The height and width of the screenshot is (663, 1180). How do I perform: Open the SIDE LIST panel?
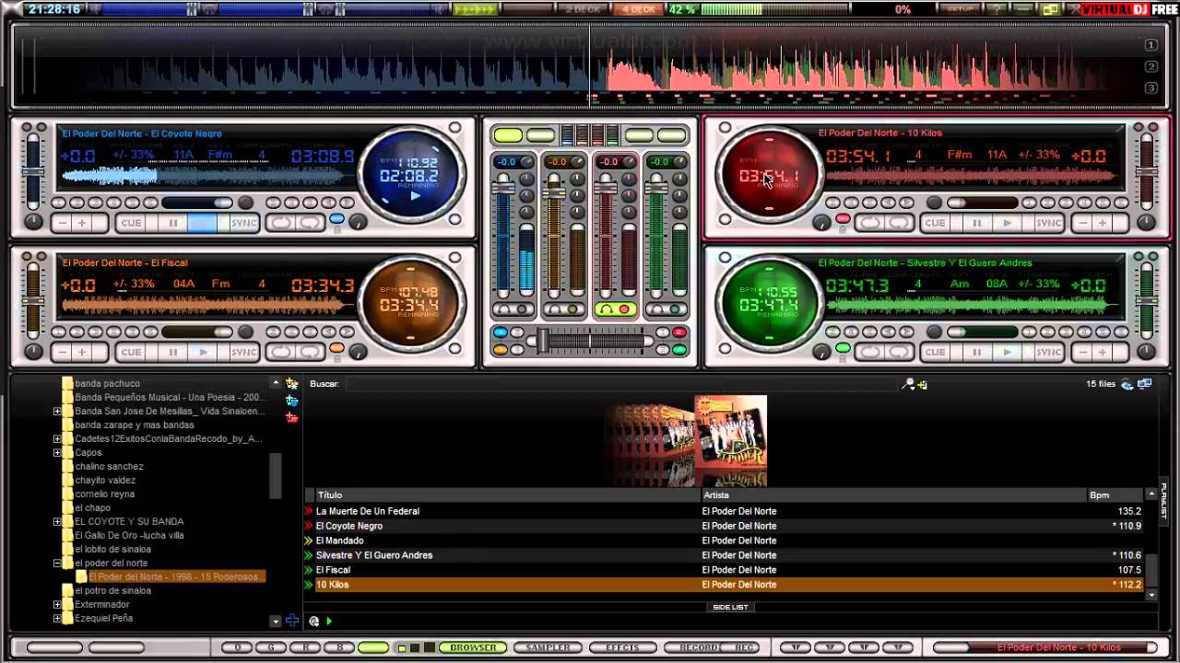pyautogui.click(x=730, y=607)
